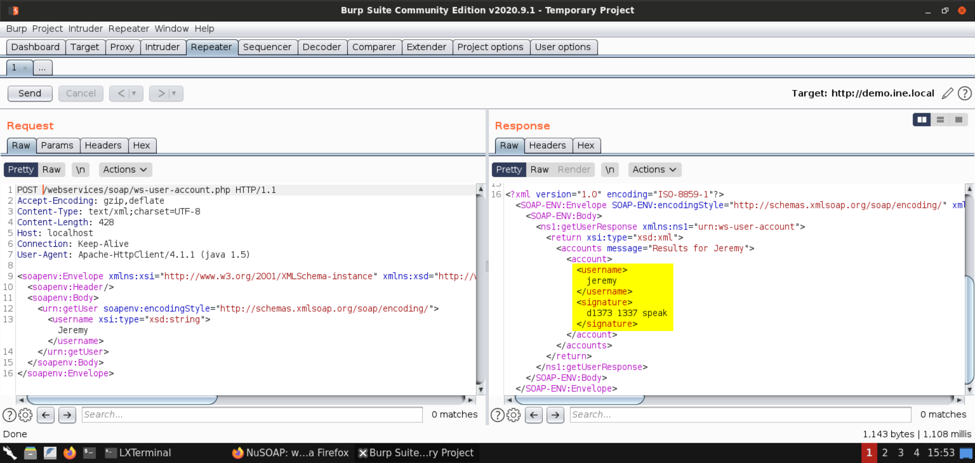Click the edit target pencil icon
975x463 pixels.
(947, 93)
